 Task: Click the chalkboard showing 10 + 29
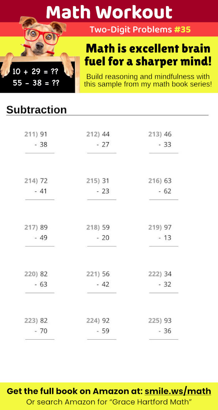pos(35,77)
